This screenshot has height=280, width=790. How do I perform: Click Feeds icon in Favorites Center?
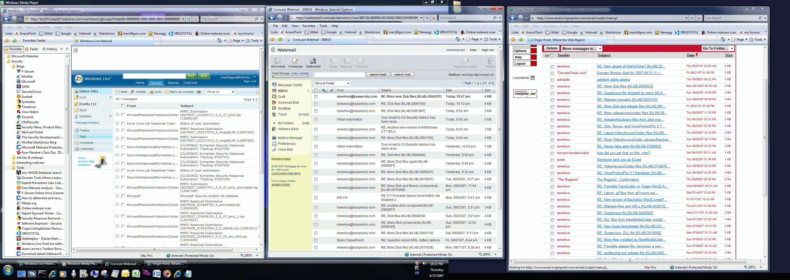point(27,49)
